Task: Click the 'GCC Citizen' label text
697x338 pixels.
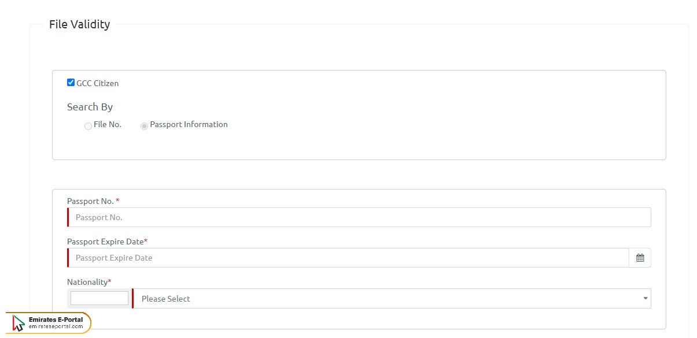Action: pyautogui.click(x=97, y=83)
